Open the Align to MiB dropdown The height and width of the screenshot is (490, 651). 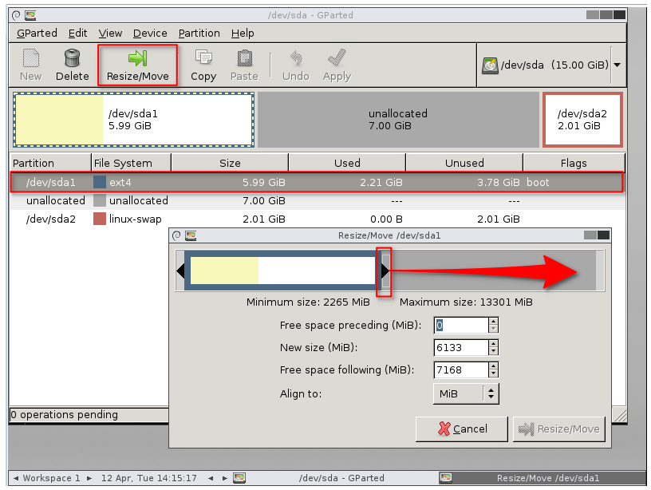[466, 393]
